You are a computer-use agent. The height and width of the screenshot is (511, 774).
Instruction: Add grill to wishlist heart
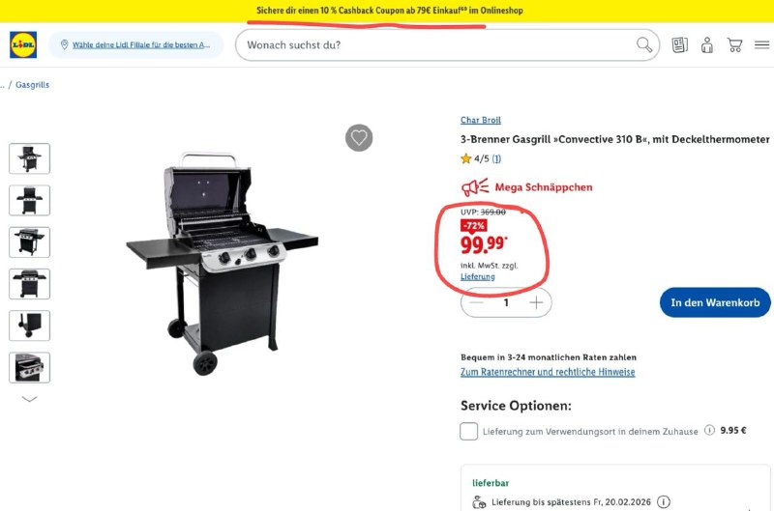(359, 137)
